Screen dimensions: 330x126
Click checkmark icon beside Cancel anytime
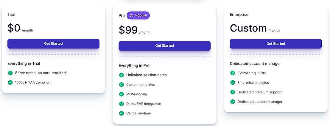(x=122, y=113)
